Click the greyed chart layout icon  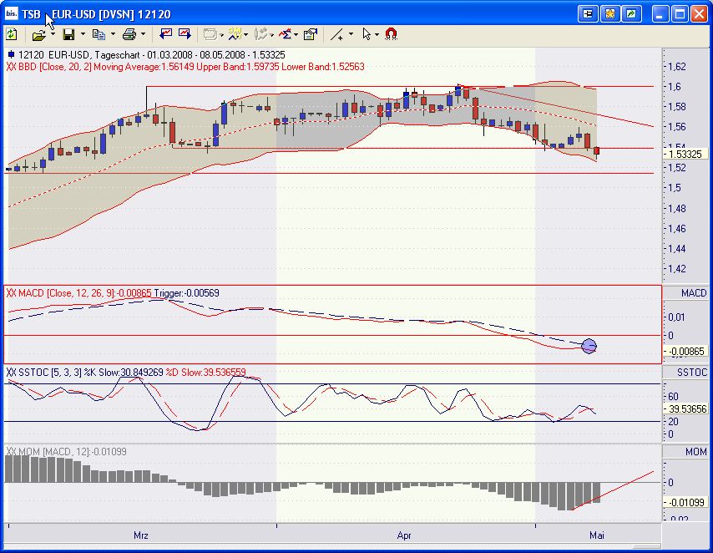[x=210, y=34]
